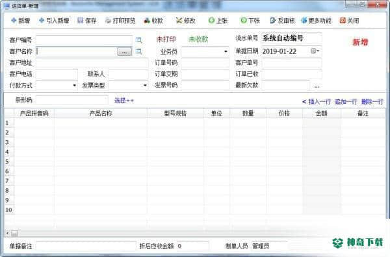This screenshot has height=257, width=390.
Task: Focus the 客户编号 input field
Action: coord(84,40)
